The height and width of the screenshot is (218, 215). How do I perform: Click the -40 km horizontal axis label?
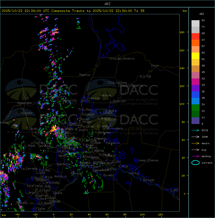(17, 215)
